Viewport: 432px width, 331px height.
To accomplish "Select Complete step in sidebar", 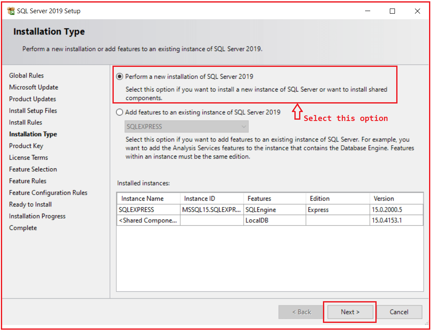I will click(23, 228).
